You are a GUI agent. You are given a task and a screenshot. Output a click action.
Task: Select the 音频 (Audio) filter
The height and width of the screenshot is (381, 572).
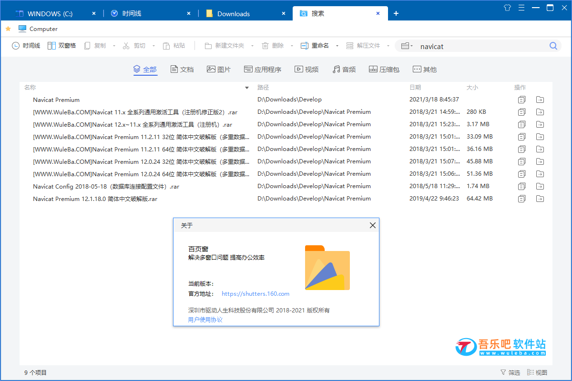(x=344, y=70)
